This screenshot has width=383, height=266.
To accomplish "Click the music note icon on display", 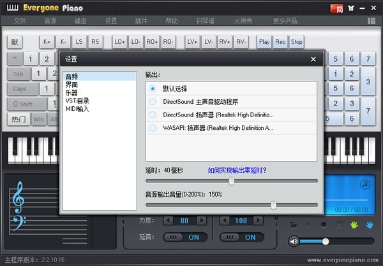I will (364, 185).
